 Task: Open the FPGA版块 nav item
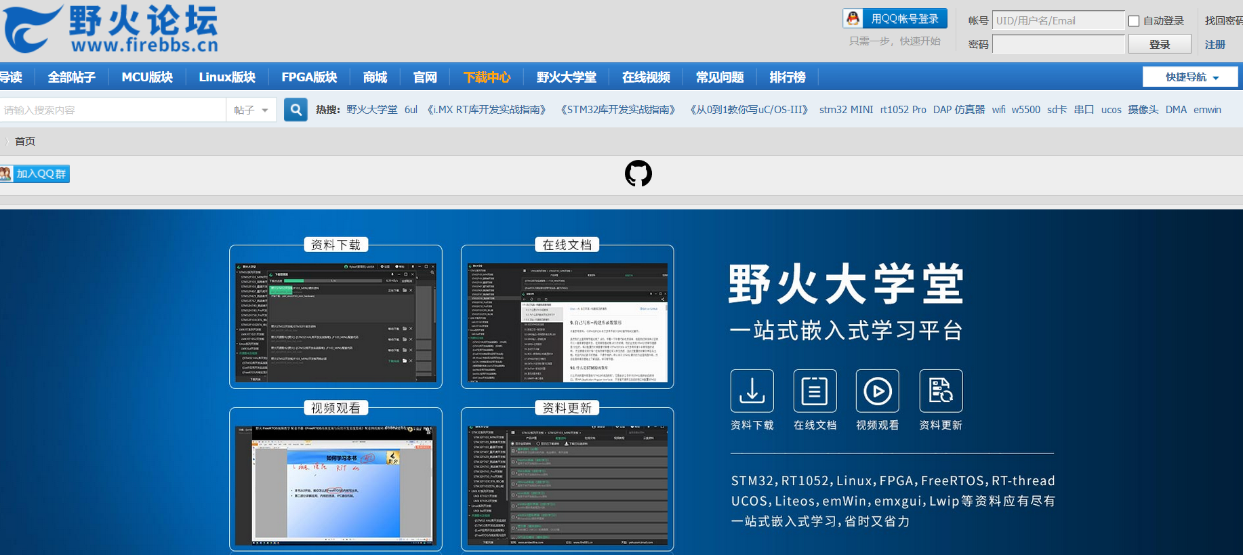[x=309, y=77]
